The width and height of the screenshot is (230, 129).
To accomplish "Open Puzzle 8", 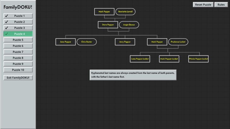I will (18, 58).
